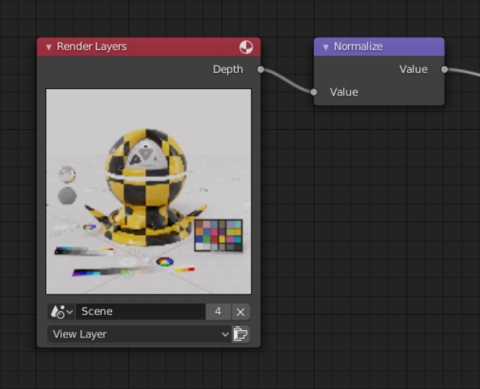
Task: Select the Normalize node header title
Action: coord(358,47)
